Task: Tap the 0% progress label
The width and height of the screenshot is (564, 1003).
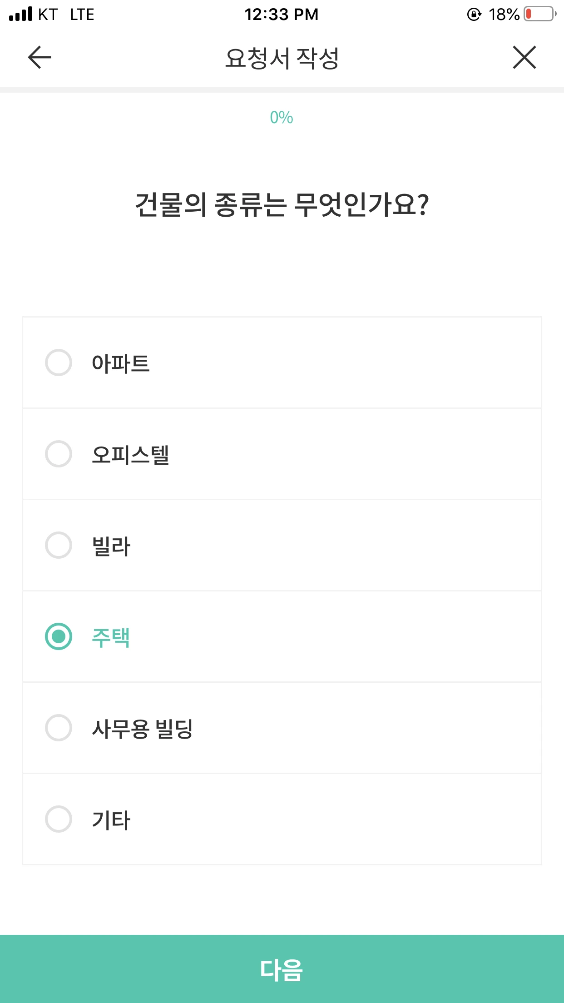Action: (x=282, y=118)
